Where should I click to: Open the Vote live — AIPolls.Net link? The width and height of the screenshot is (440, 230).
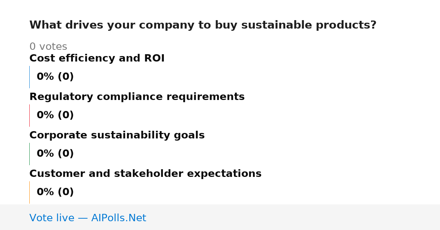(88, 218)
